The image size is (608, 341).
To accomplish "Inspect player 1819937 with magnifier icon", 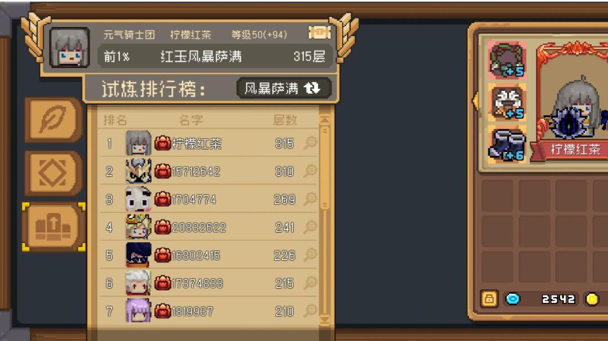I will 310,311.
